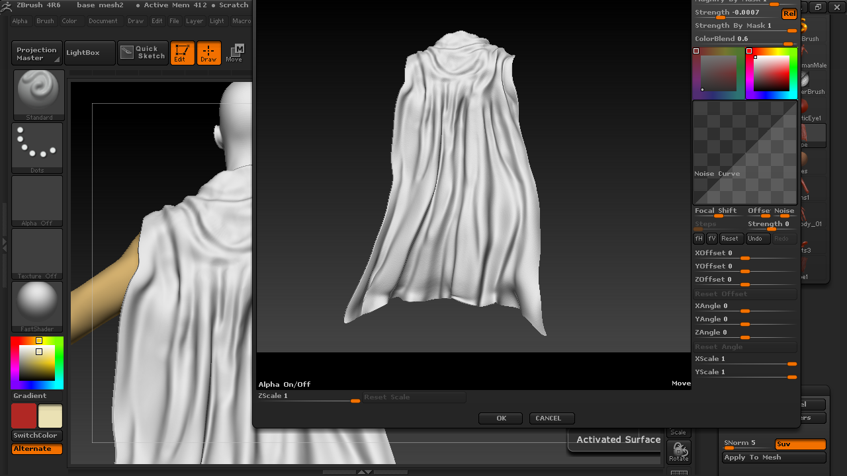The width and height of the screenshot is (847, 476).
Task: Confirm the noise dialog with OK
Action: (501, 418)
